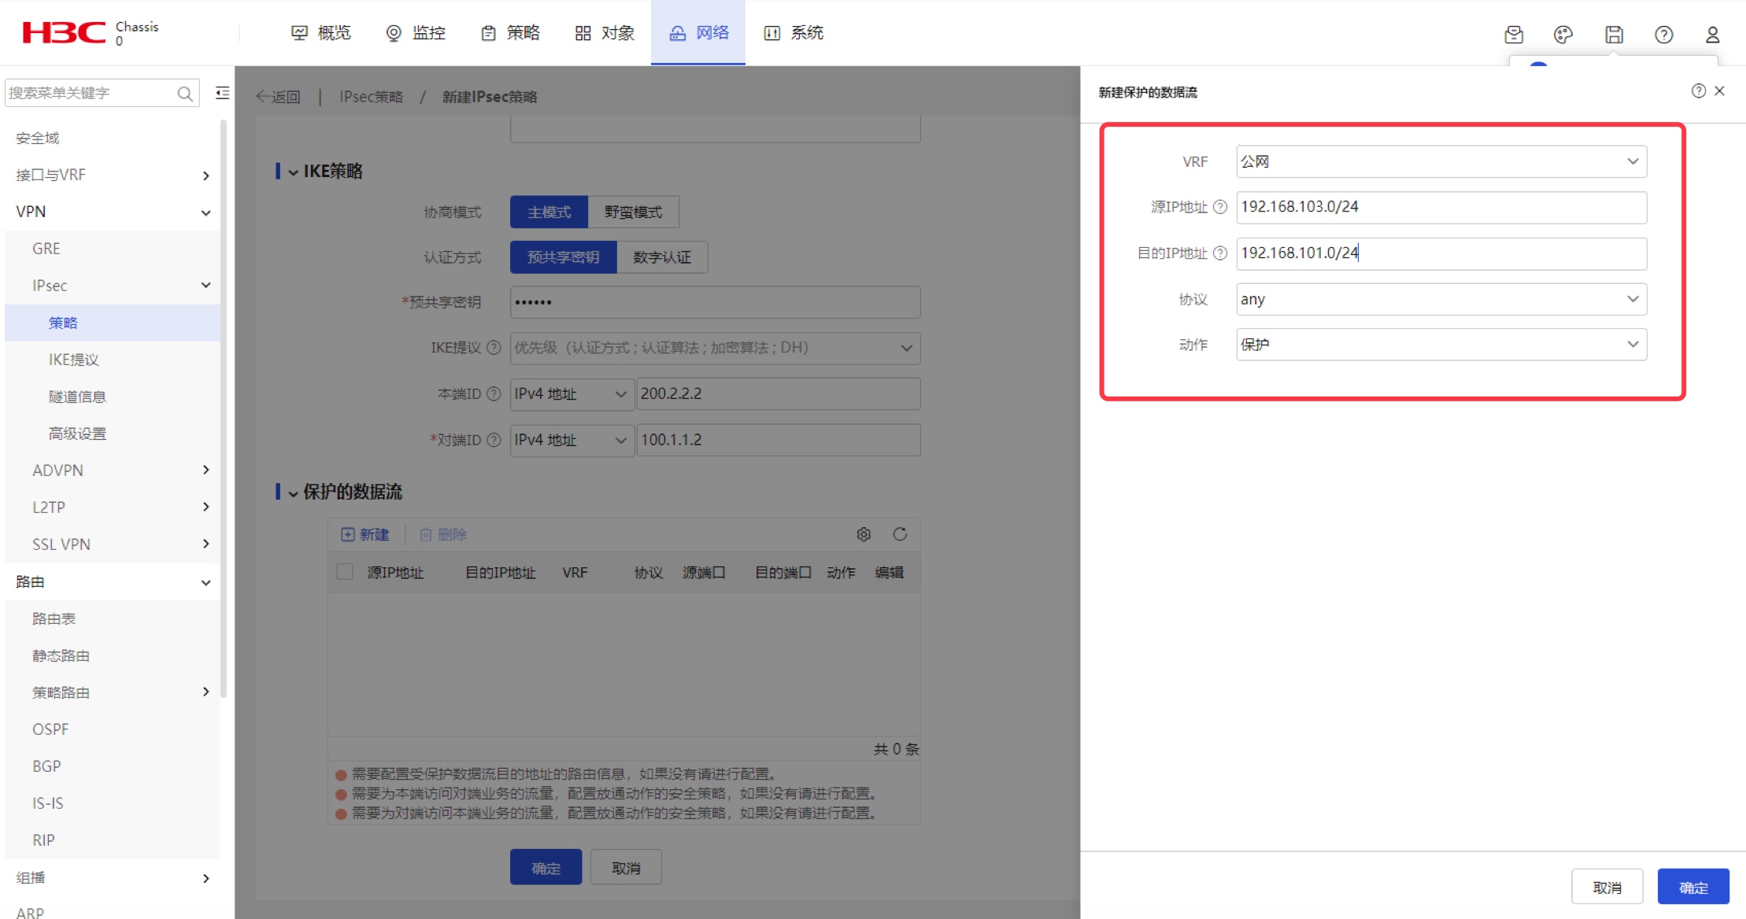The width and height of the screenshot is (1746, 919).
Task: Click the 目的IP地址 input field
Action: 1441,253
